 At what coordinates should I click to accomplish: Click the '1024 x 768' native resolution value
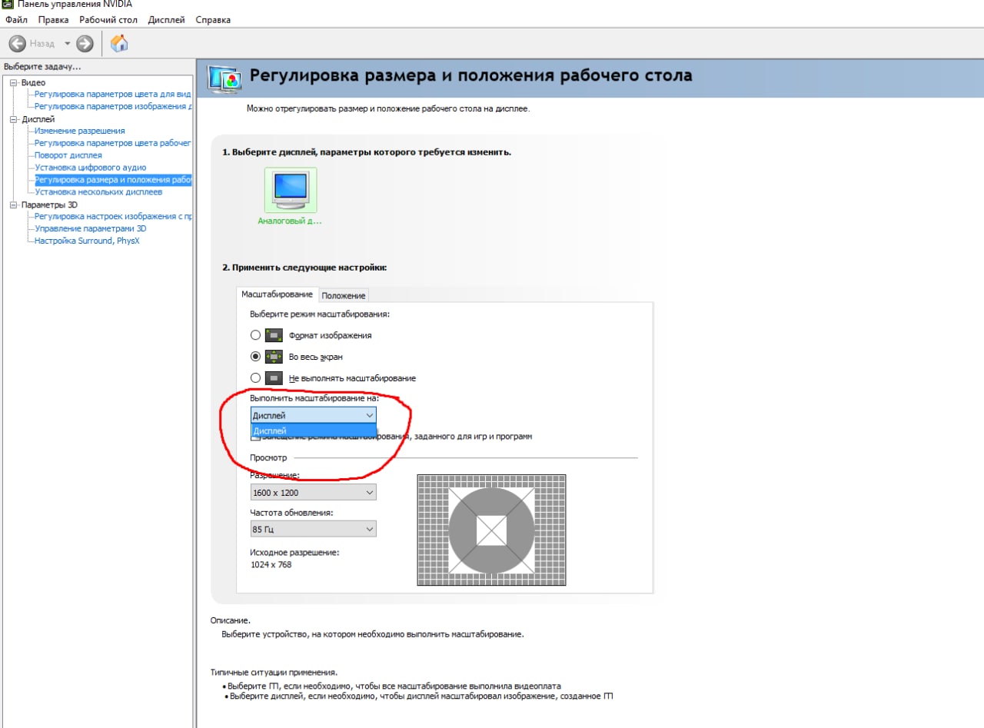(x=271, y=565)
